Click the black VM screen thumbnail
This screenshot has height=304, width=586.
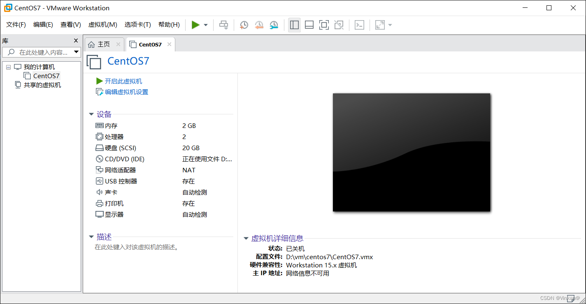pyautogui.click(x=411, y=152)
